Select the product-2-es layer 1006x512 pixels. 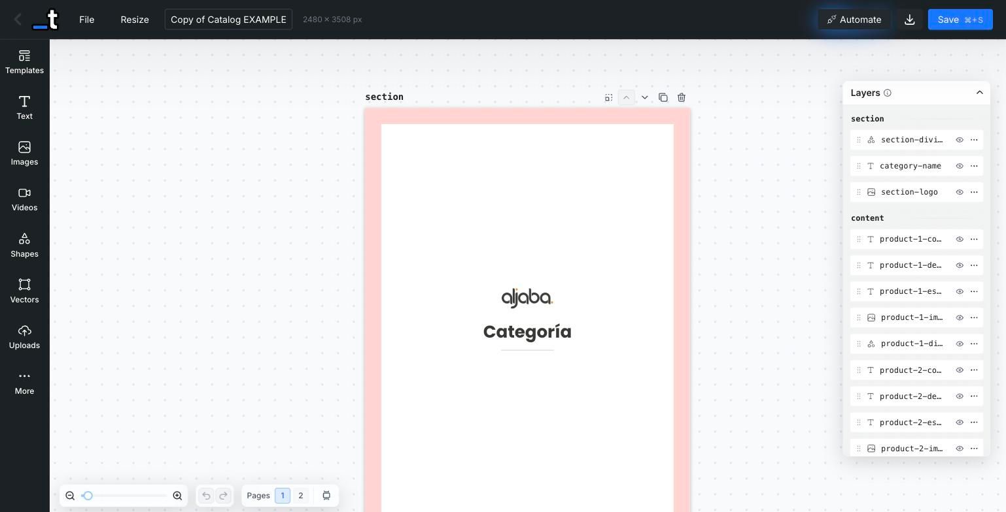pos(916,423)
